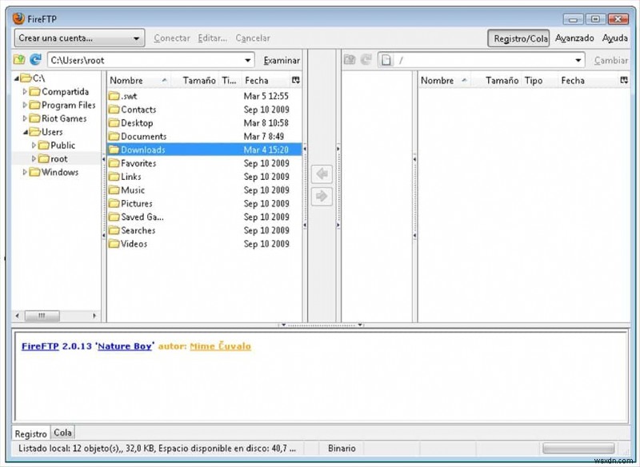Select the Downloads folder row
Image resolution: width=640 pixels, height=467 pixels.
point(205,150)
